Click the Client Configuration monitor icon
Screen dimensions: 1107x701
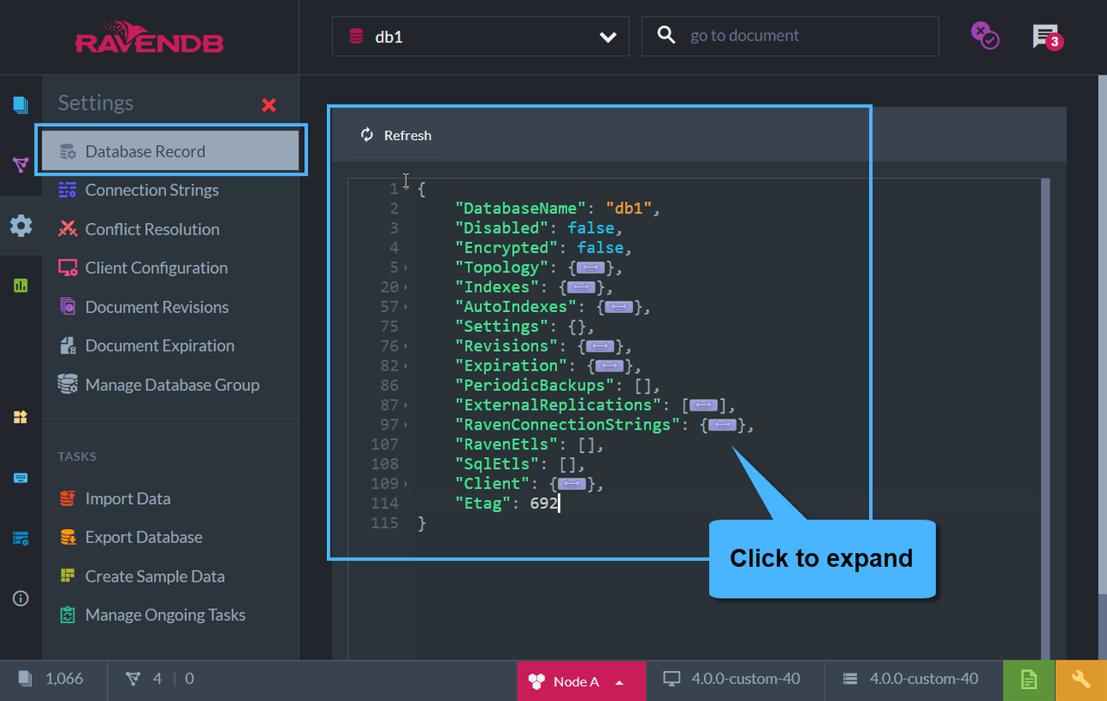click(67, 268)
